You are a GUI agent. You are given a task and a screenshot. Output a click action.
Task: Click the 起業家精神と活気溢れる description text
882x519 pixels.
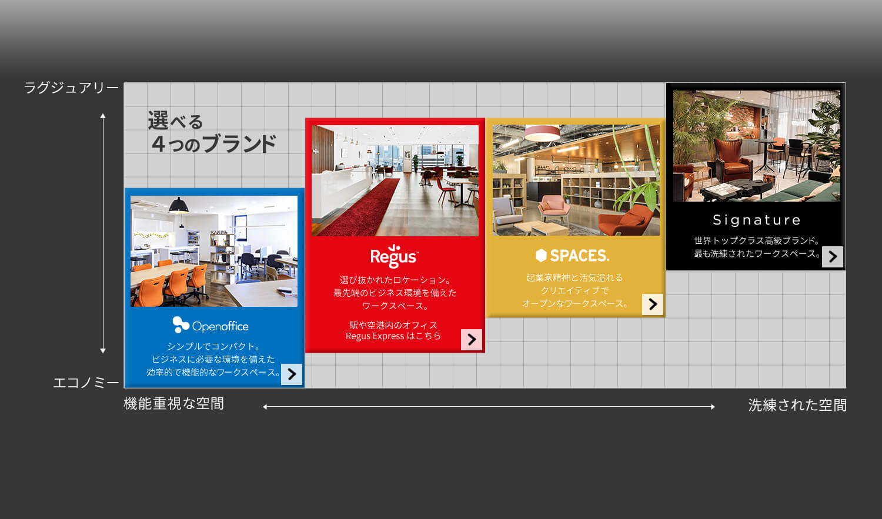[575, 290]
